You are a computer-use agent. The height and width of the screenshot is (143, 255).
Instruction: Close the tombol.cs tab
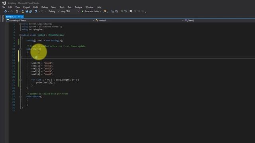[x=22, y=17]
